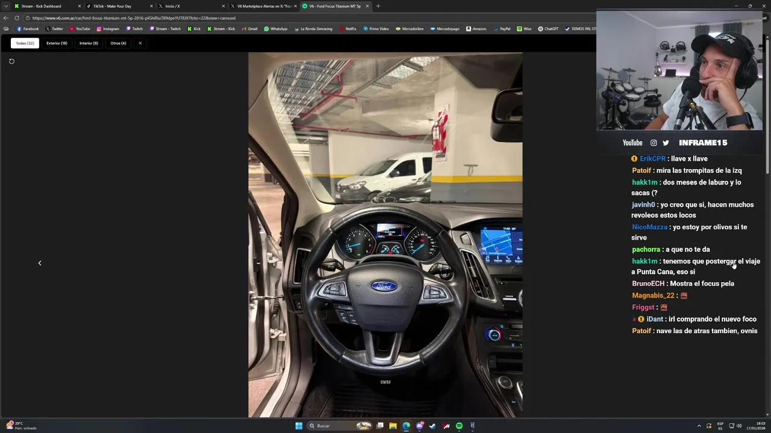Image resolution: width=771 pixels, height=433 pixels.
Task: Select the Exterior (19) photo filter
Action: pos(57,43)
